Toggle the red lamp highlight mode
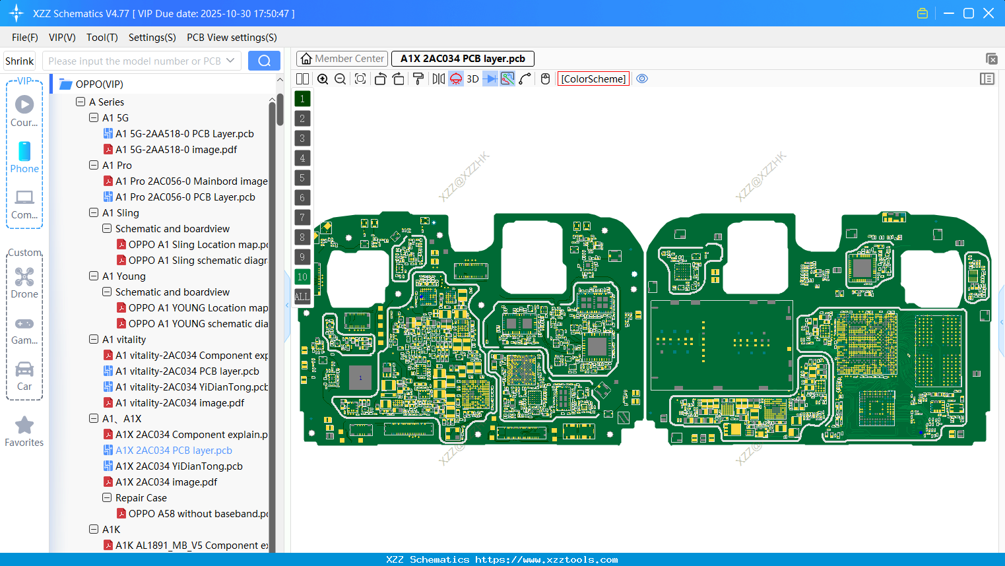Viewport: 1005px width, 566px height. tap(455, 79)
